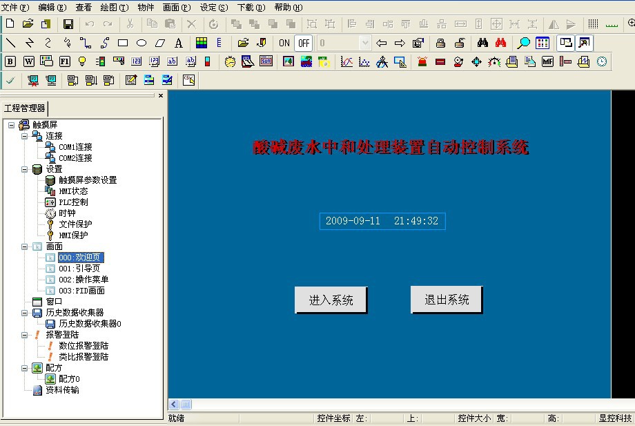635x426 pixels.
Task: Collapse the 设置 tree node
Action: pyautogui.click(x=24, y=169)
